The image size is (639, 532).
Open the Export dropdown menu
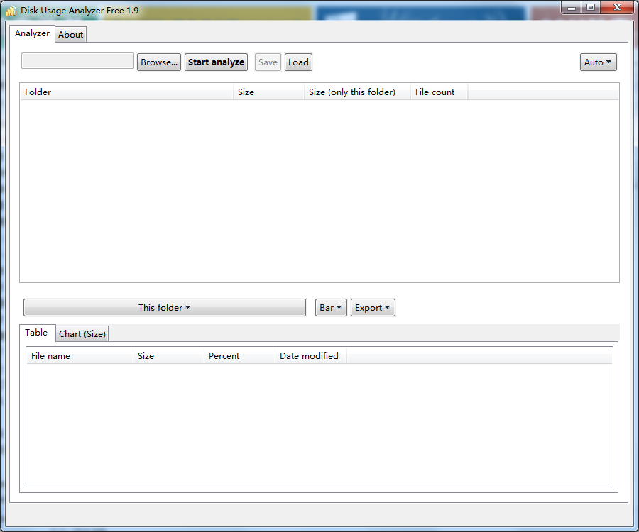click(373, 307)
